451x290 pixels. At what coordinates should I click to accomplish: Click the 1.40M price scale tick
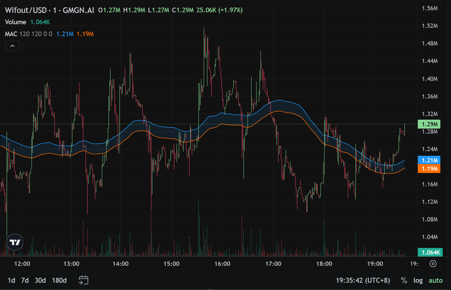[x=430, y=79]
